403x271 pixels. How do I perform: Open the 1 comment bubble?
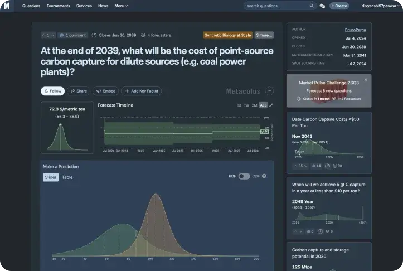point(72,35)
